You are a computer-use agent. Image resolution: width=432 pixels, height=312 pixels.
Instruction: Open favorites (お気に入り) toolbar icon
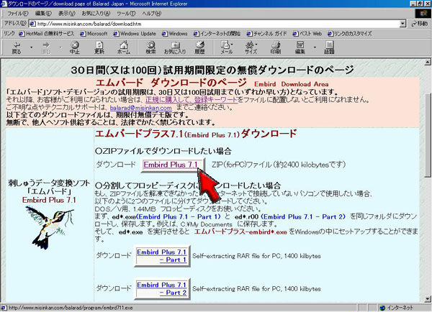tap(175, 47)
